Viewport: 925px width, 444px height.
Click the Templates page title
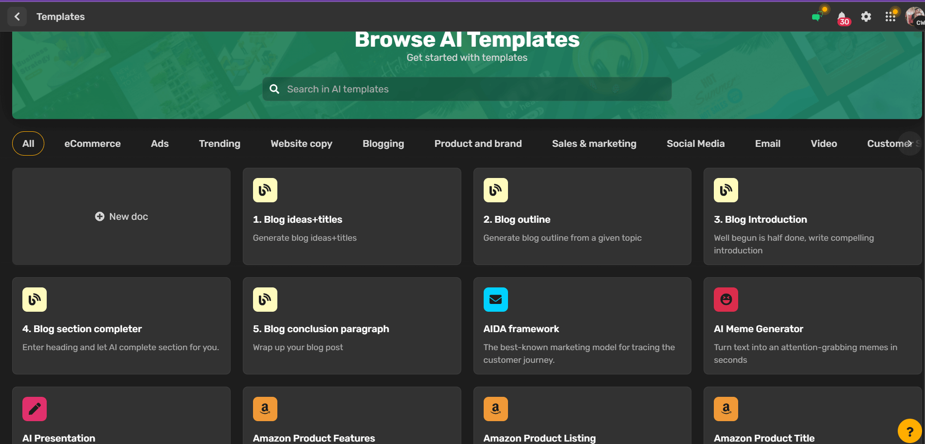coord(60,17)
